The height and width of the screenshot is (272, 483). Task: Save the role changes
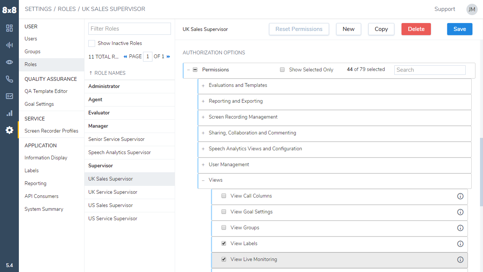click(460, 29)
